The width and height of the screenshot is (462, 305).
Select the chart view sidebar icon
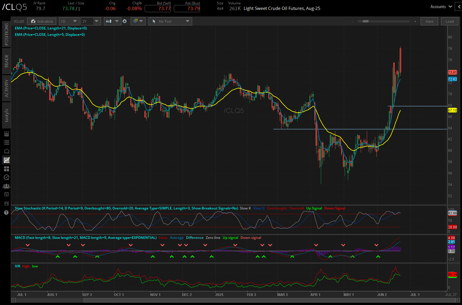(6, 160)
